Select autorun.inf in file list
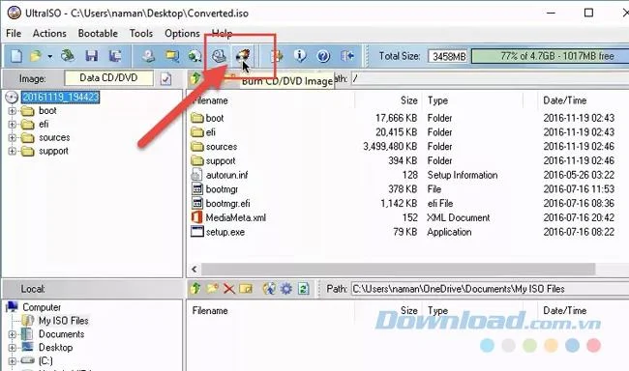Screen dimensions: 629x371 pyautogui.click(x=226, y=175)
